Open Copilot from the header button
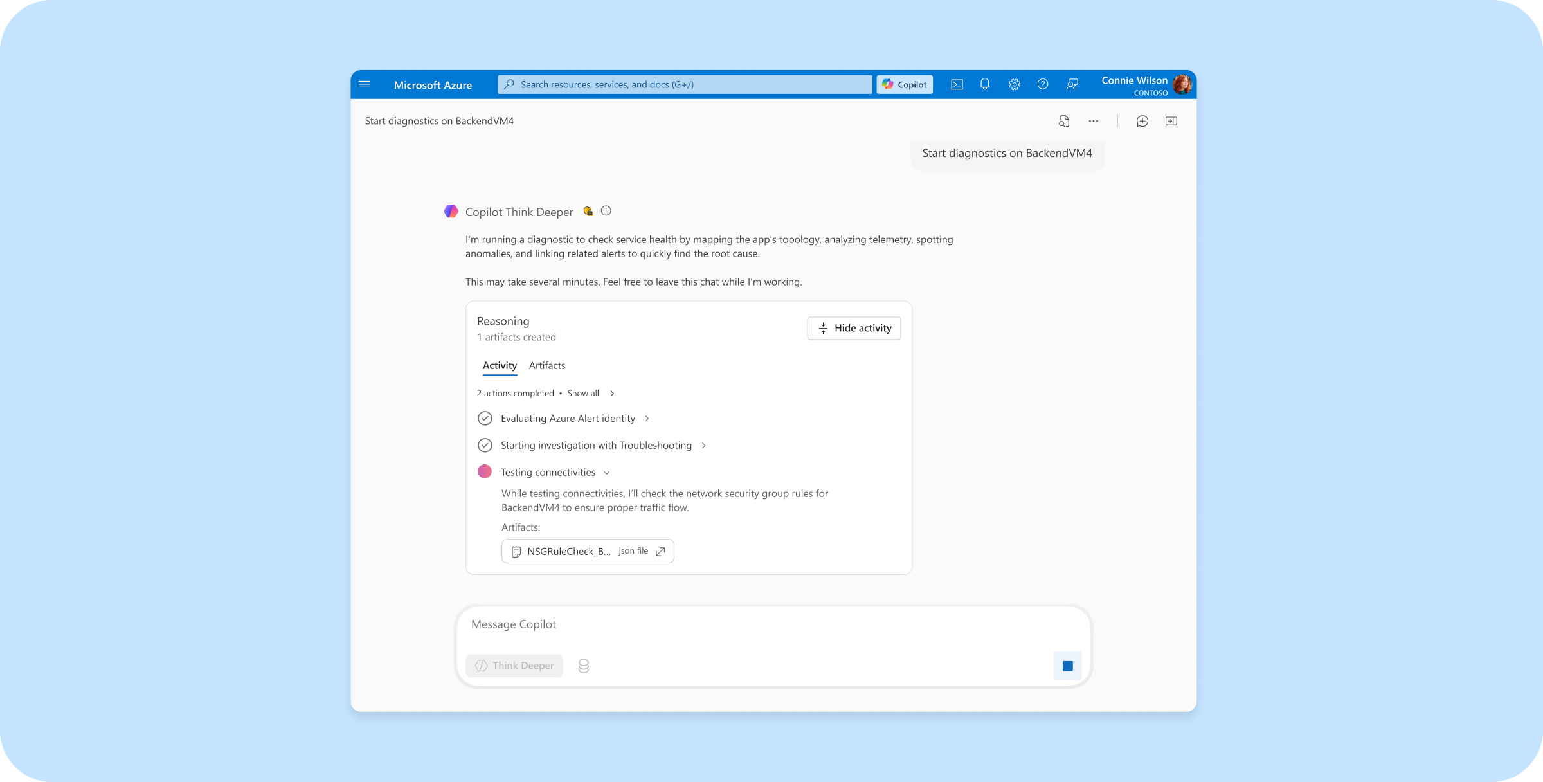The image size is (1543, 782). 905,84
